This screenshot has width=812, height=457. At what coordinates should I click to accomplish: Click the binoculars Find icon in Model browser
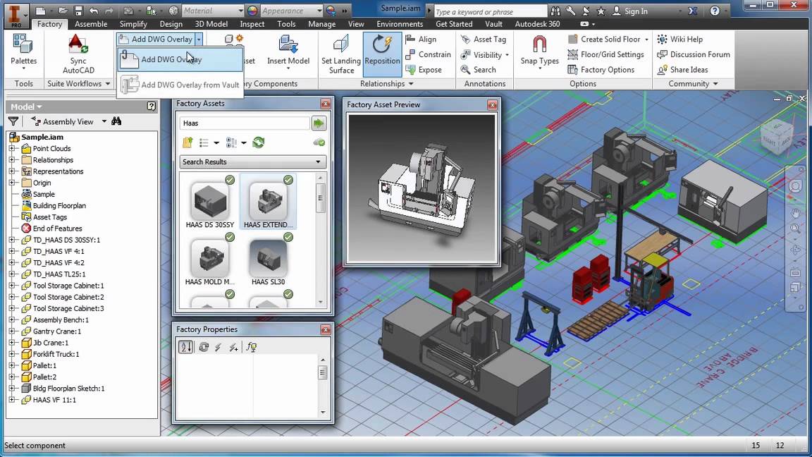[x=116, y=121]
